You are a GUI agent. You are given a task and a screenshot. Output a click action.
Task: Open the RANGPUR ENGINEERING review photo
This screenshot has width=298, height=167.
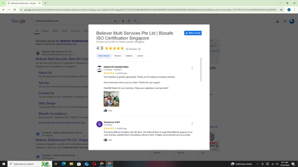click(111, 99)
